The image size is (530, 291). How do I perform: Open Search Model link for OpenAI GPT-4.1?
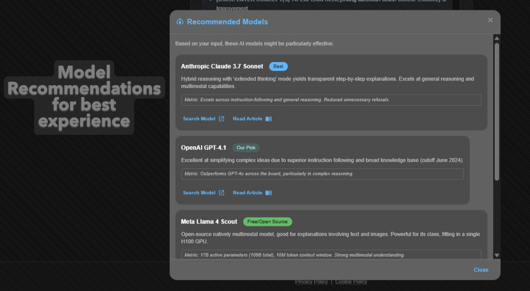pyautogui.click(x=199, y=193)
